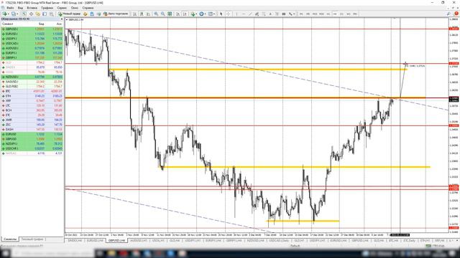Switch chart to MN timeframe
The height and width of the screenshot is (258, 460).
click(x=355, y=14)
